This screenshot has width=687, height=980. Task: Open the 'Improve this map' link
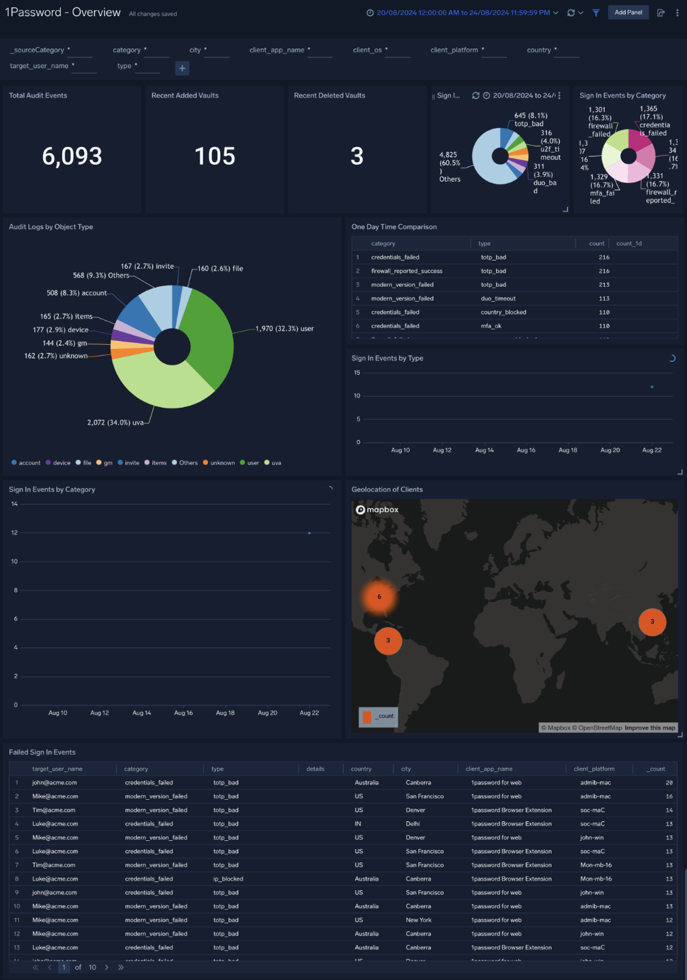tap(649, 728)
